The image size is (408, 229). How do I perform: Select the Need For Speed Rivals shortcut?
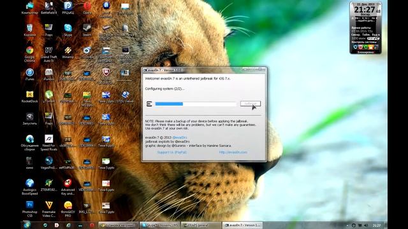pyautogui.click(x=48, y=142)
